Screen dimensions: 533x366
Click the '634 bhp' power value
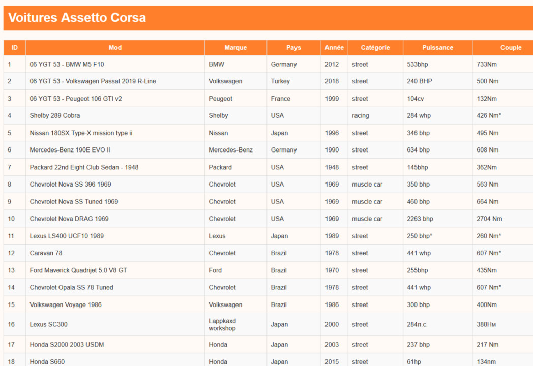click(418, 150)
